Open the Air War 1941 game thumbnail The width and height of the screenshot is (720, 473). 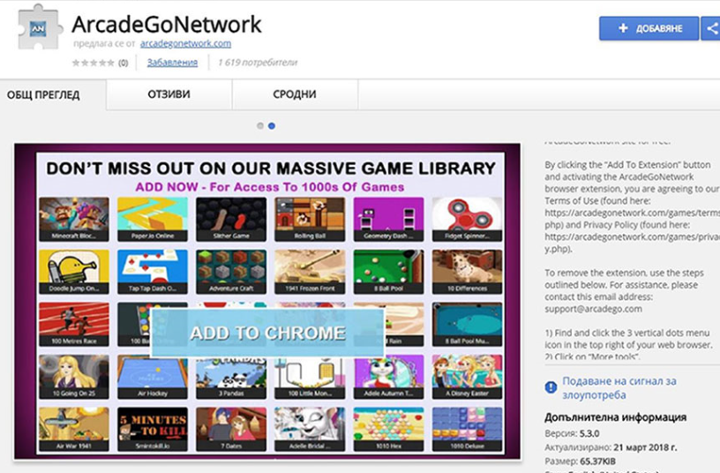[74, 429]
